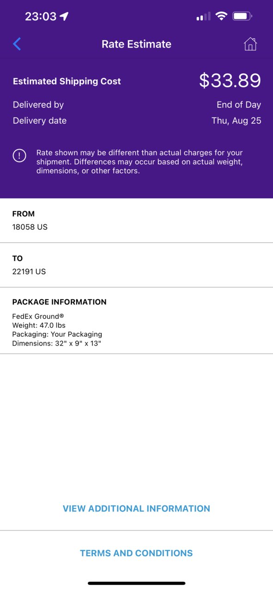Open View Additional Information
This screenshot has height=590, width=273.
(x=136, y=508)
